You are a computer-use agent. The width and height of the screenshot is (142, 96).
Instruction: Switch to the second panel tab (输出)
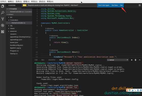pyautogui.click(x=43, y=60)
